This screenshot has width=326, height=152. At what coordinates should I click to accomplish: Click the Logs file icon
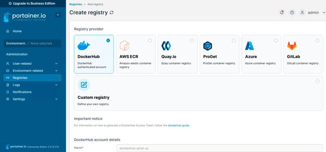pyautogui.click(x=8, y=85)
